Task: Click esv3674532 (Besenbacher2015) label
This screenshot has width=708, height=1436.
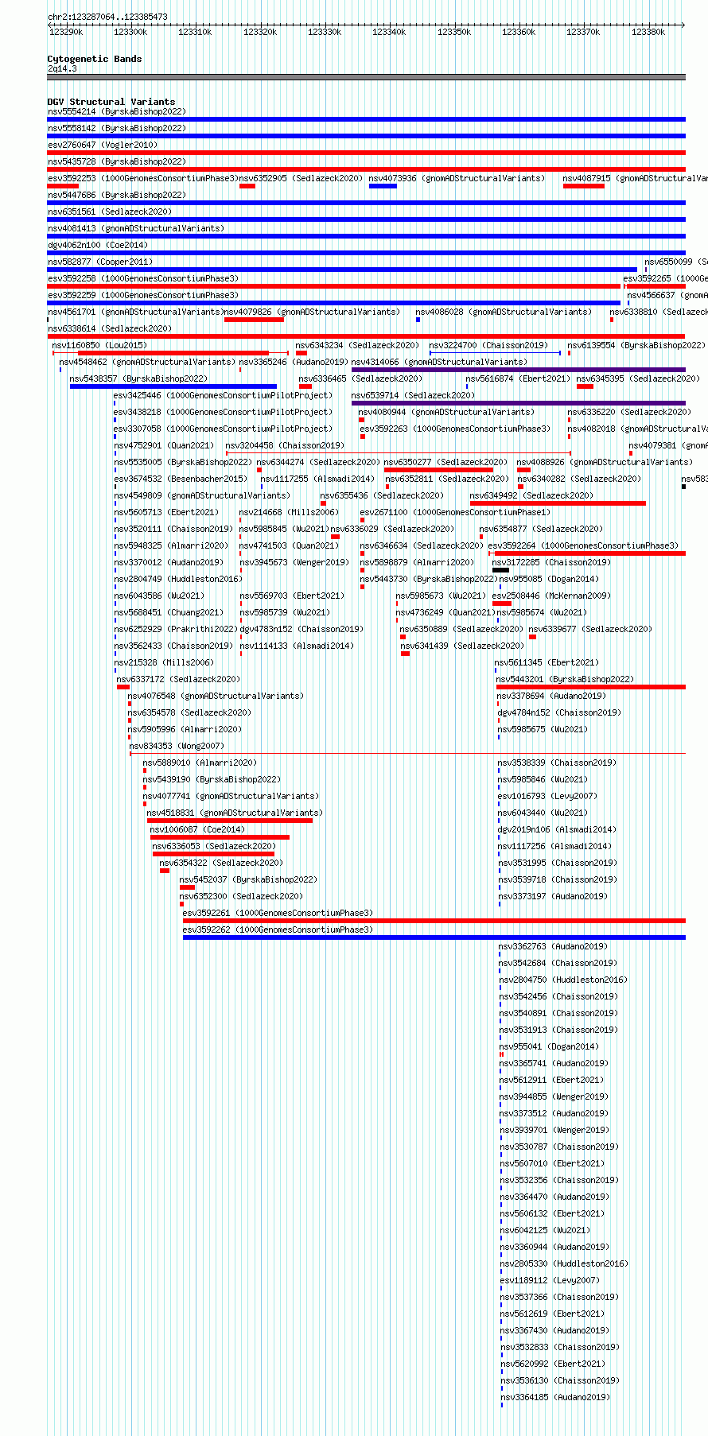Action: click(x=181, y=479)
